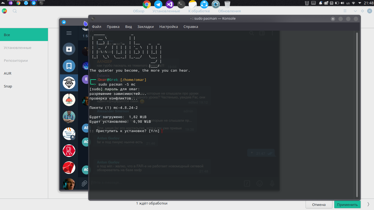Select Установленные in the left sidebar
The height and width of the screenshot is (210, 374).
[24, 48]
